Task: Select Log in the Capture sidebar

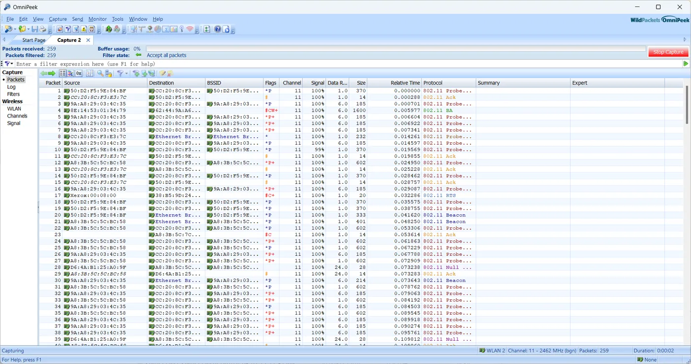Action: (x=11, y=87)
